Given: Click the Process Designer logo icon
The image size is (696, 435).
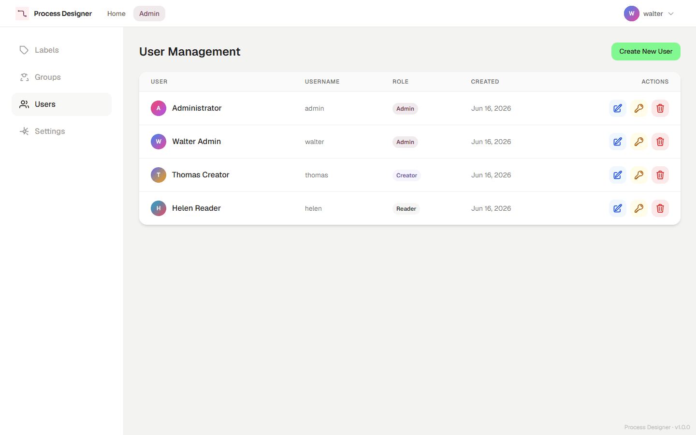Looking at the screenshot, I should (x=22, y=14).
